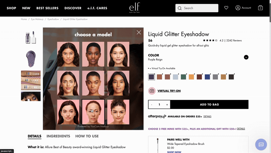This screenshot has width=271, height=153.
Task: Click the search magnifier icon
Action: click(180, 8)
